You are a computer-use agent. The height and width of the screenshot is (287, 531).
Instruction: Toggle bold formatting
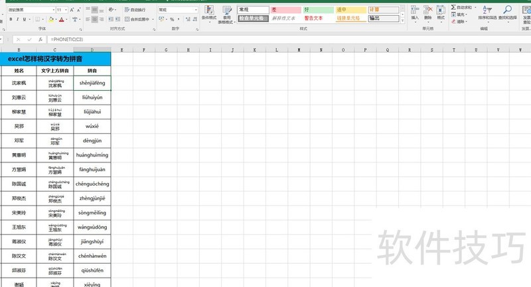click(x=11, y=20)
